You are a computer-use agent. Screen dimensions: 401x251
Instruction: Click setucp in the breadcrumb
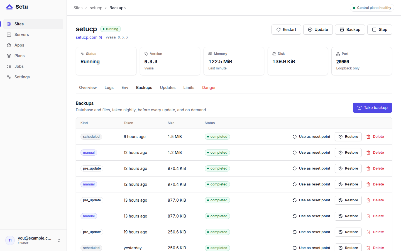click(x=96, y=8)
